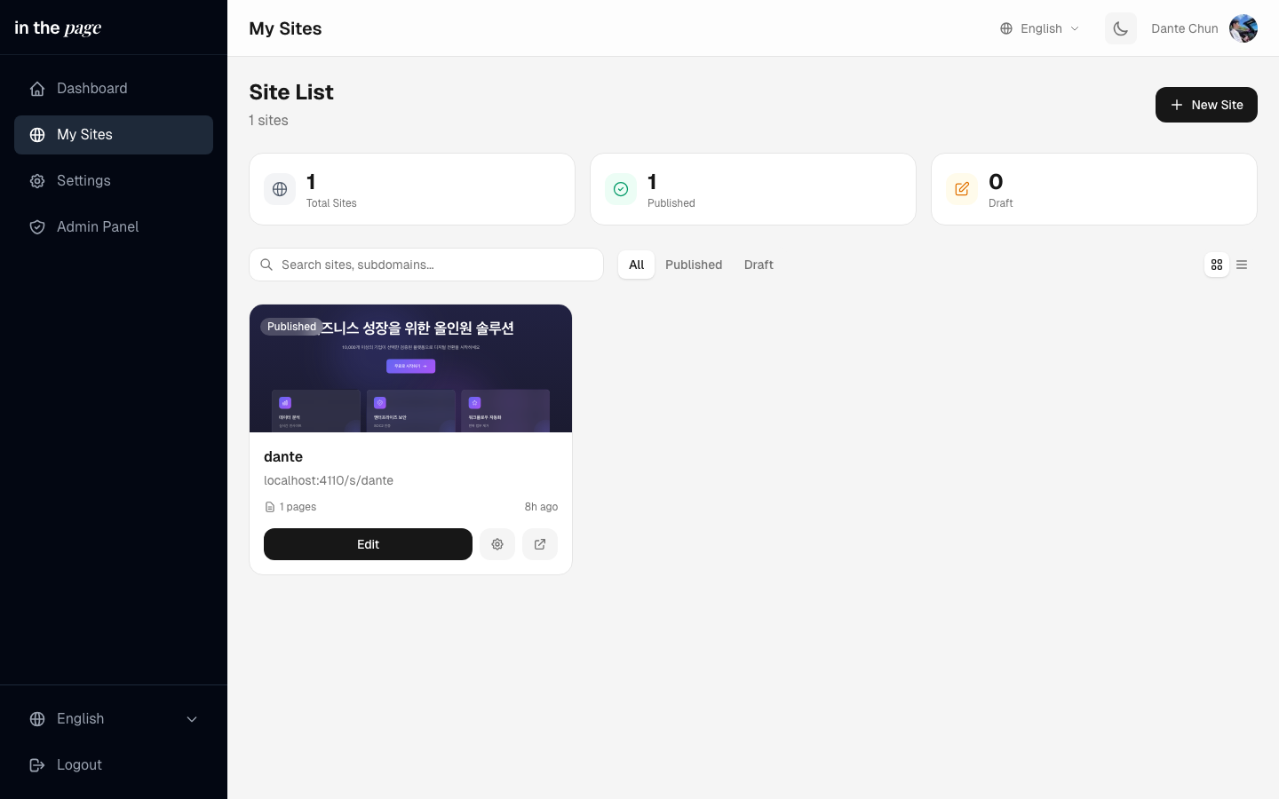The height and width of the screenshot is (799, 1279).
Task: Click the New Site button
Action: coord(1206,105)
